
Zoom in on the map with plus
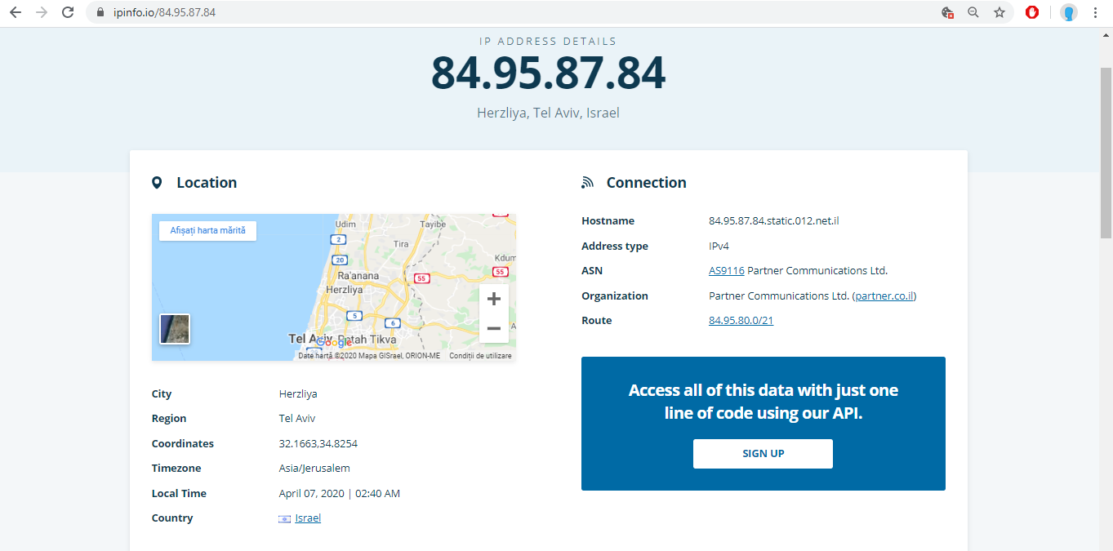pyautogui.click(x=493, y=299)
